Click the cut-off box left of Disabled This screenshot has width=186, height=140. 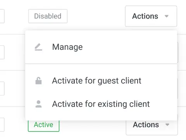point(2,16)
